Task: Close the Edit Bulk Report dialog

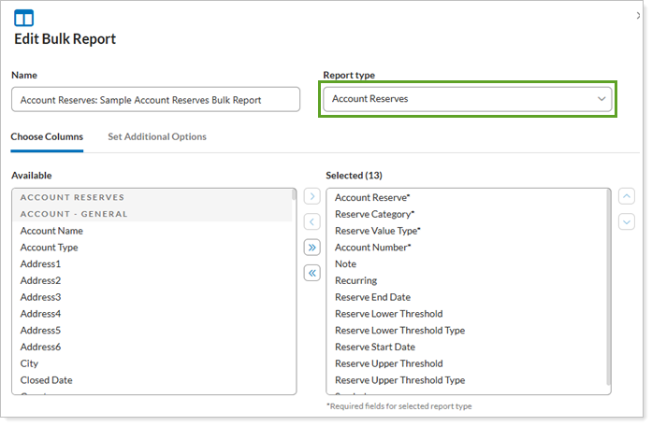Action: pyautogui.click(x=638, y=16)
